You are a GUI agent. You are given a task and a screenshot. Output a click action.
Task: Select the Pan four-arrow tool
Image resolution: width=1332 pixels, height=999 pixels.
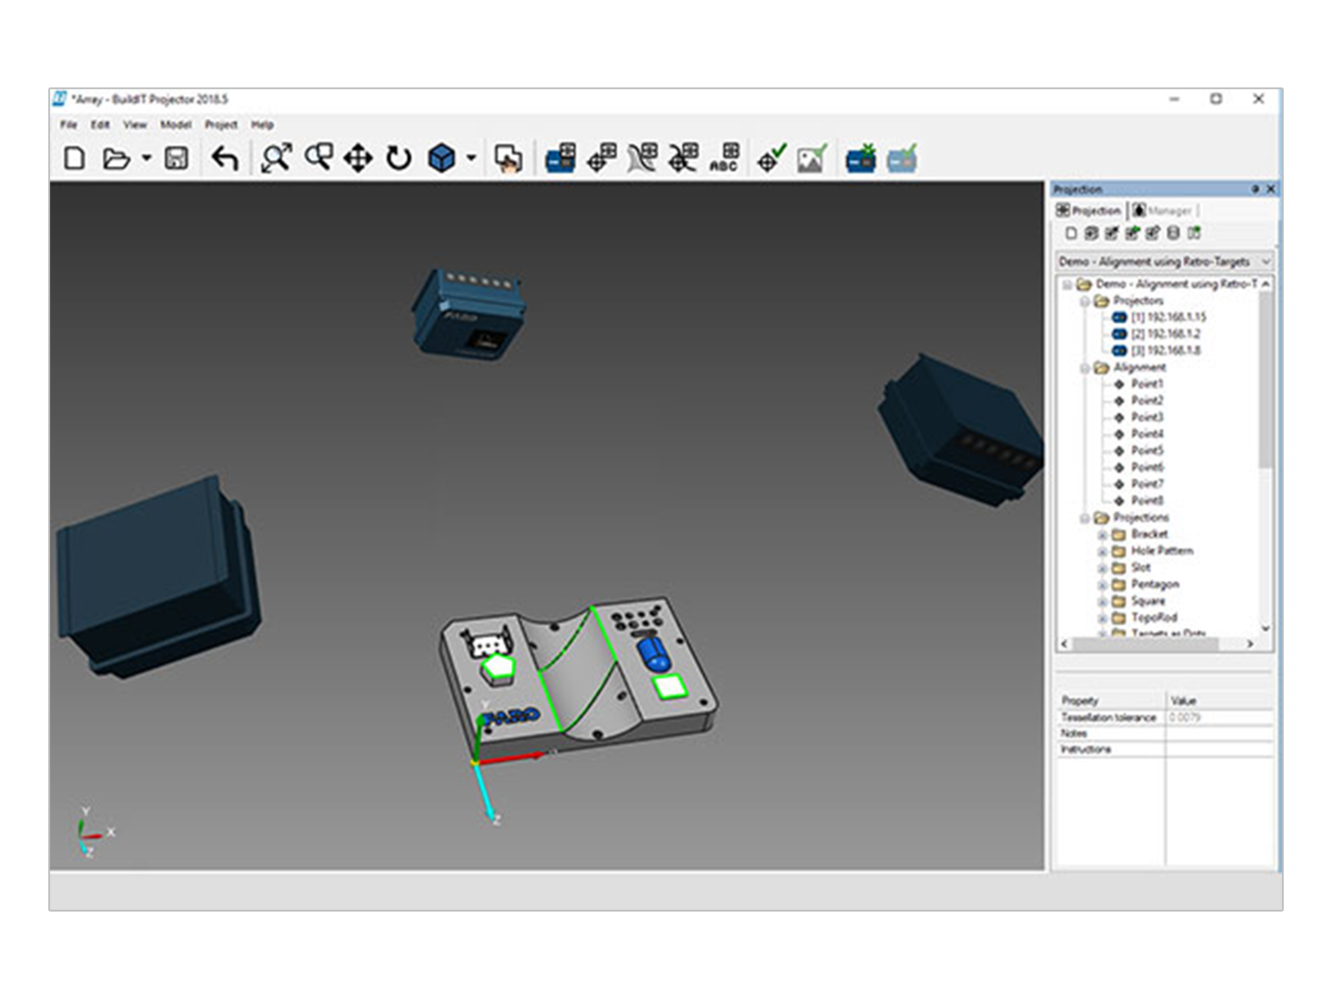(358, 159)
